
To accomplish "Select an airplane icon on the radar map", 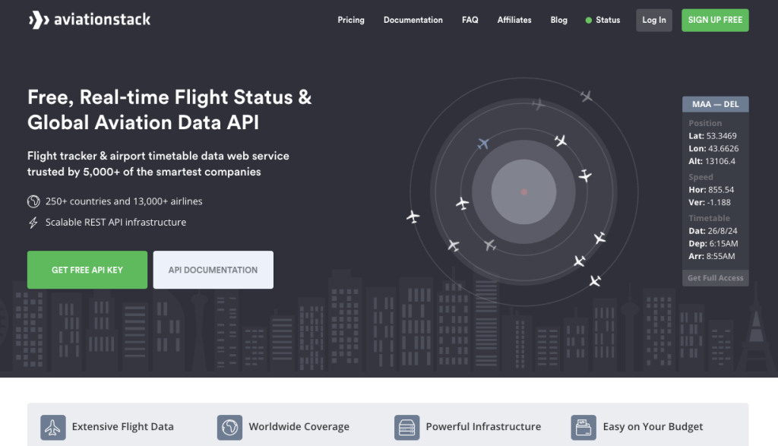I will click(x=482, y=142).
